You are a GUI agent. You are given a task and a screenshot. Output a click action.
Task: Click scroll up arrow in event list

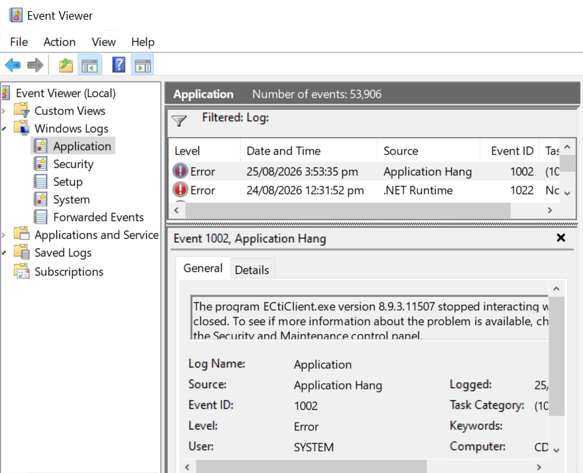(x=567, y=147)
